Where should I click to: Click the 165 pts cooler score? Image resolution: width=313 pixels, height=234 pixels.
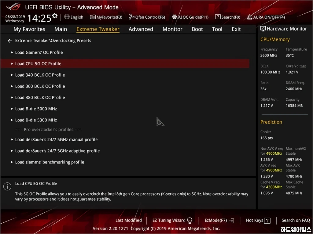click(267, 138)
